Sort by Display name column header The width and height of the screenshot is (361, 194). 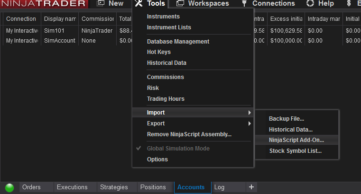coord(60,19)
